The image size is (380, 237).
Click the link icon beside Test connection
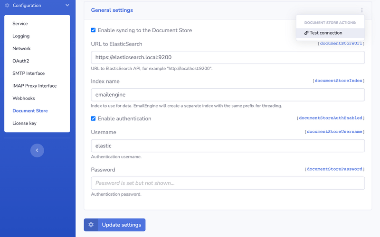(306, 33)
